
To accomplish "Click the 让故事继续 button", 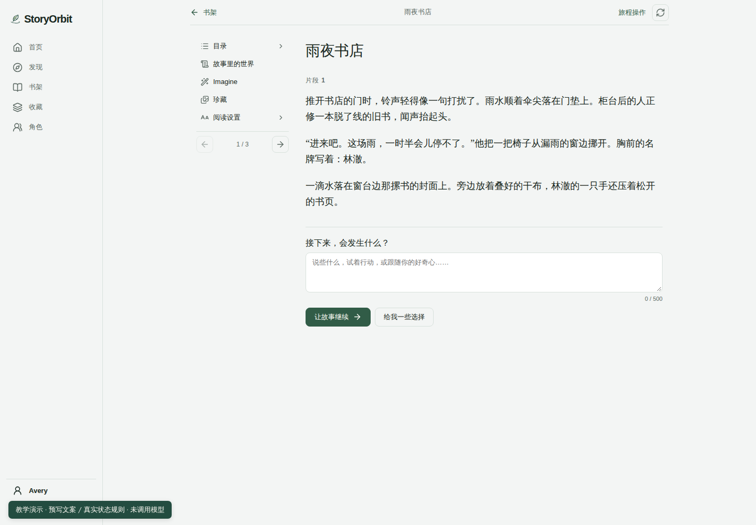I will coord(338,317).
